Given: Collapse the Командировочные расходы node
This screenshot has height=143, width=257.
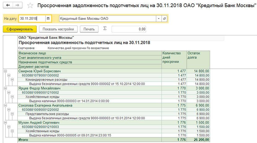Looking at the screenshot, I should click(x=12, y=80).
